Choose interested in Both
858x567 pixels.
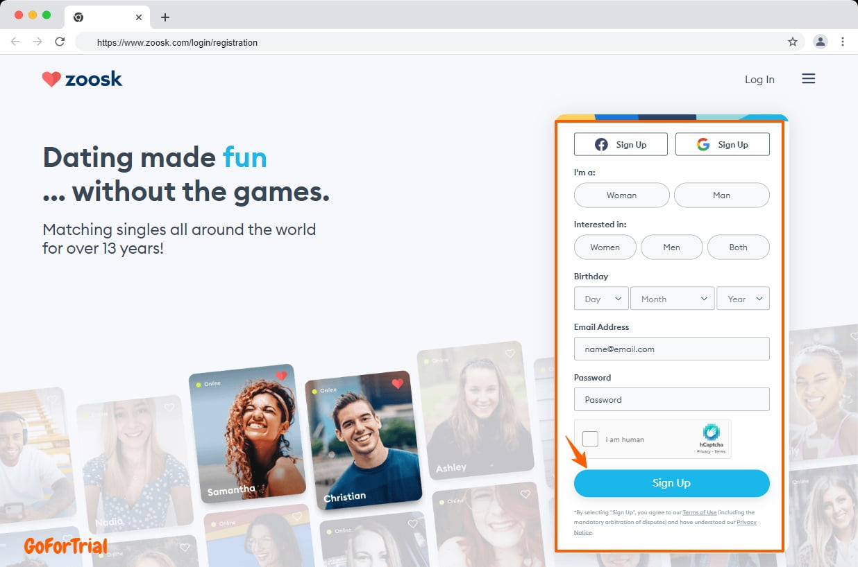coord(739,247)
